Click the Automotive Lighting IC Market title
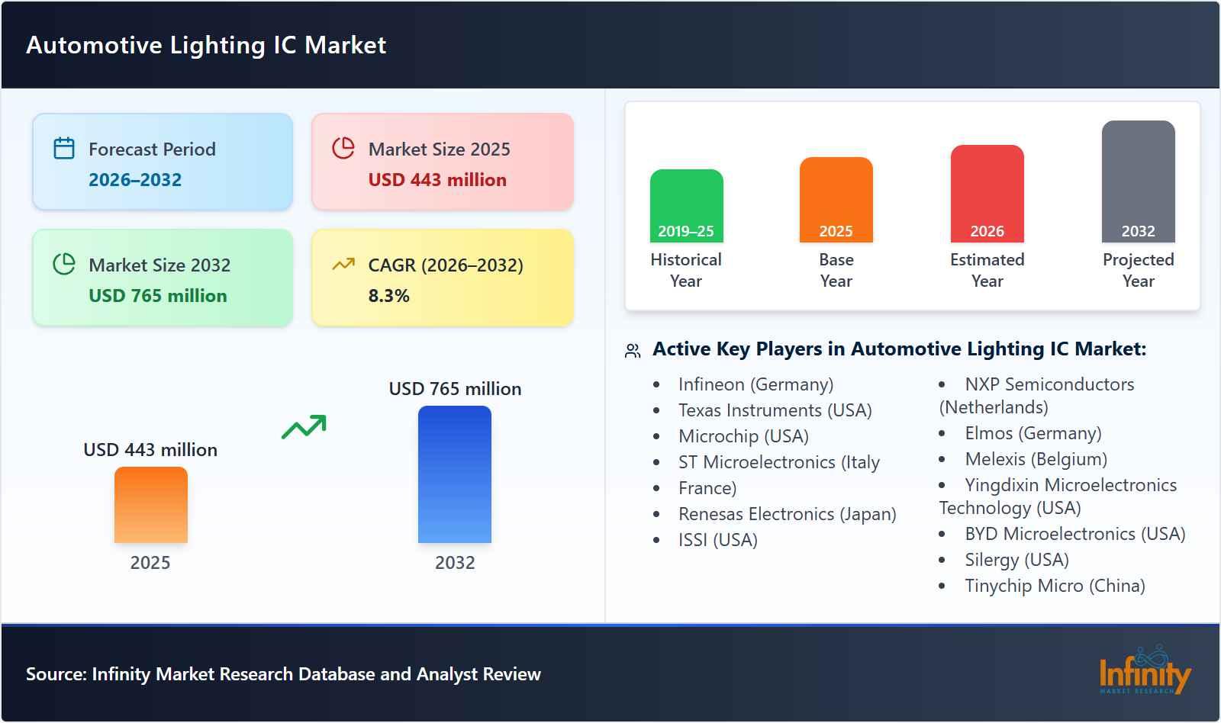Screen dimensions: 1221x723 tap(206, 45)
